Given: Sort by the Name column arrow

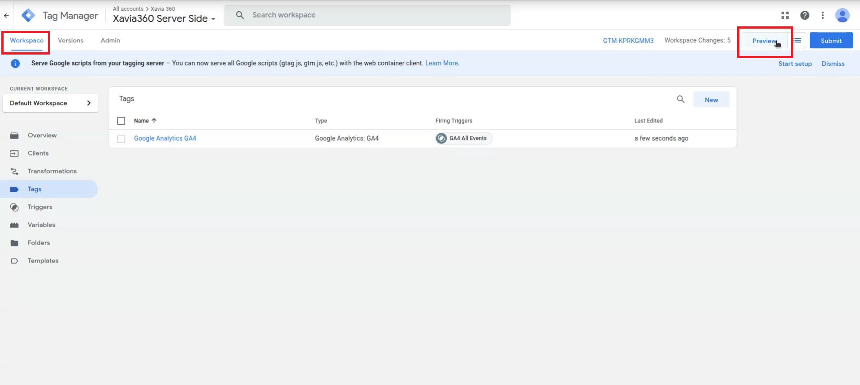Looking at the screenshot, I should tap(154, 121).
